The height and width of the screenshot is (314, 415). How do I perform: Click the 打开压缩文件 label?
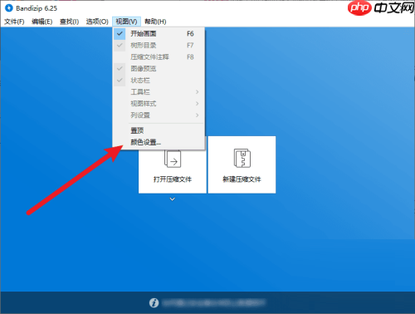click(x=173, y=179)
